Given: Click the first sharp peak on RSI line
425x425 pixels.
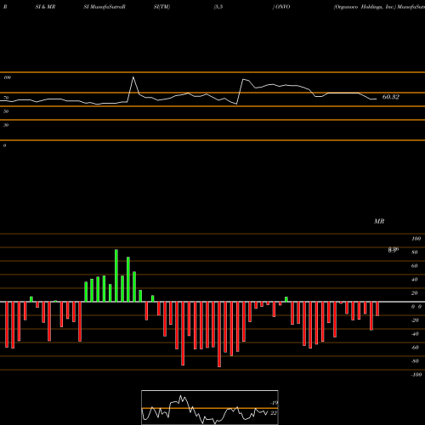Looking at the screenshot, I should (133, 77).
